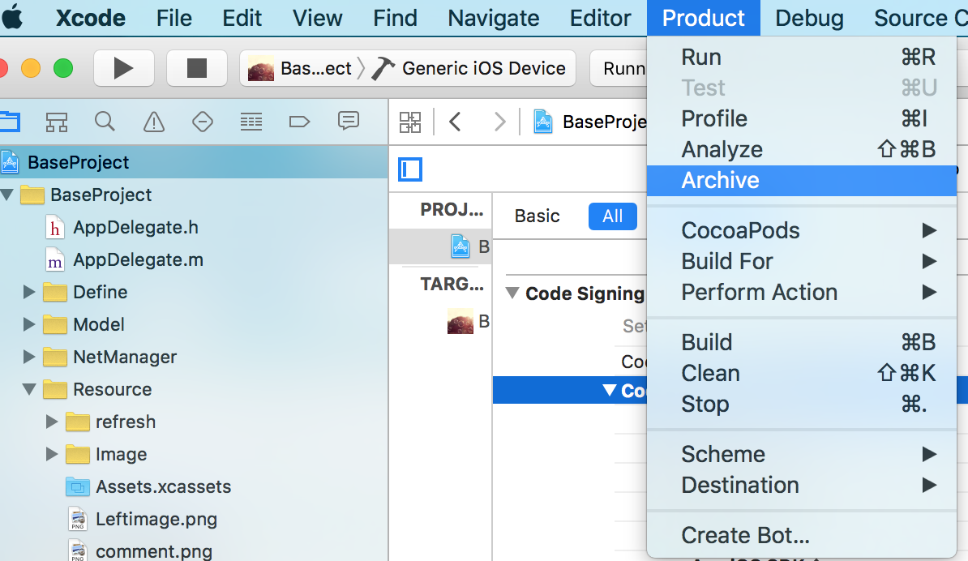Select Generic iOS Device destination
The height and width of the screenshot is (561, 968).
(483, 69)
